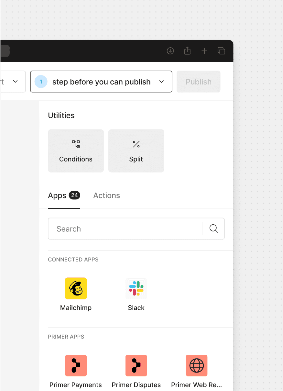Expand the 'step before you can publish' dropdown
This screenshot has width=283, height=391.
(x=101, y=82)
